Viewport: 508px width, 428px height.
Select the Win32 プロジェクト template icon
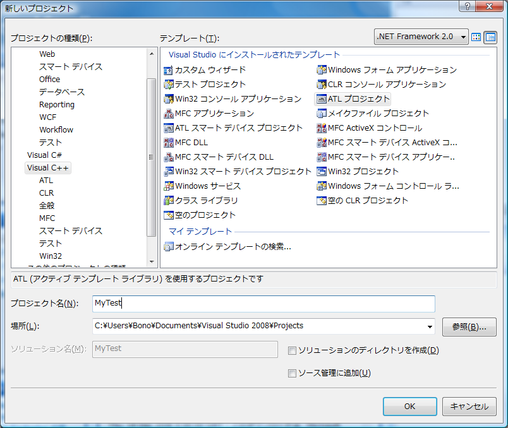pos(322,172)
